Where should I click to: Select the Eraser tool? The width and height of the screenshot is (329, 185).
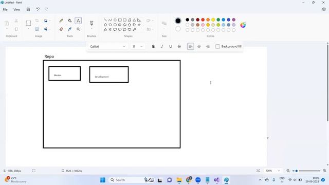coord(61,29)
